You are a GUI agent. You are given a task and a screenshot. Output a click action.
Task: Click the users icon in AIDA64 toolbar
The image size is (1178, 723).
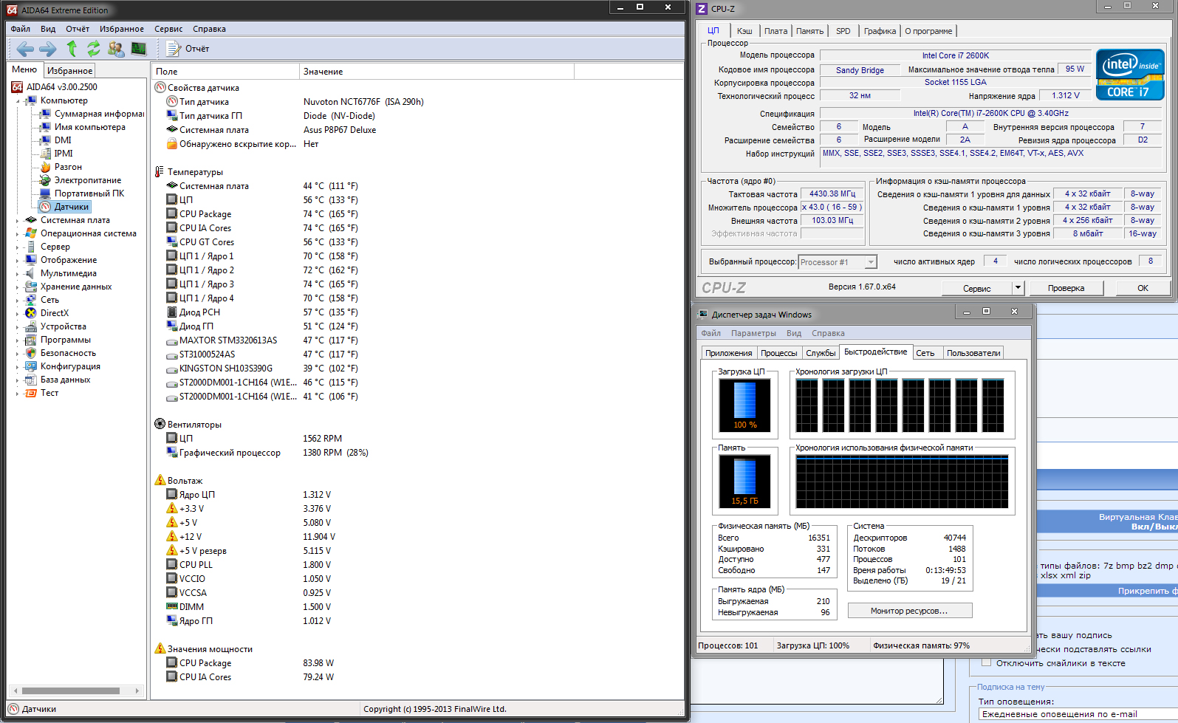click(116, 49)
